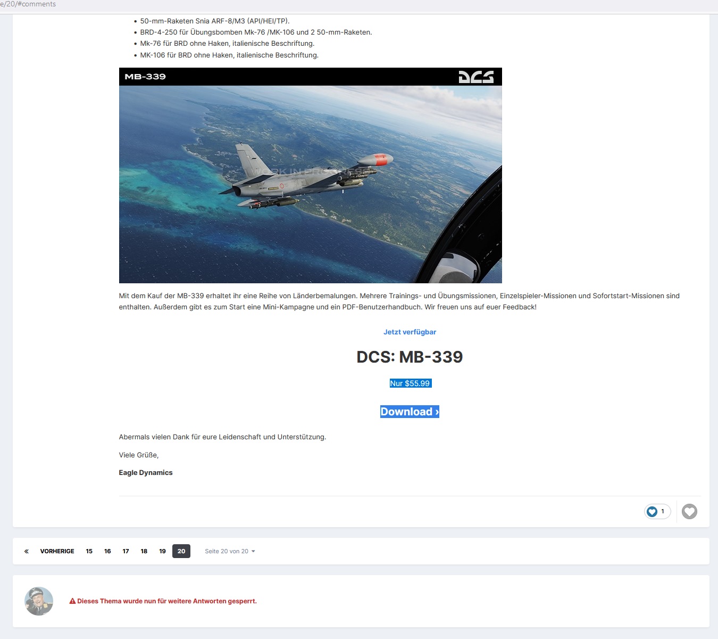Click the browser address bar URL
Screen dimensions: 718x639
[x=28, y=4]
